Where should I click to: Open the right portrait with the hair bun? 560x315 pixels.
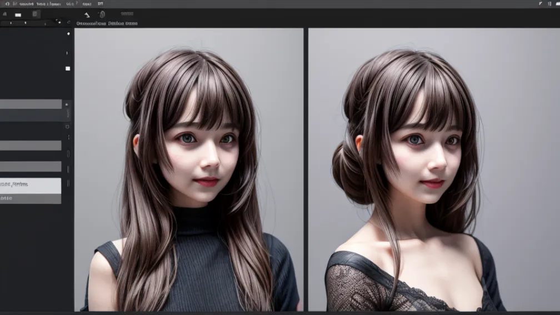tap(434, 169)
